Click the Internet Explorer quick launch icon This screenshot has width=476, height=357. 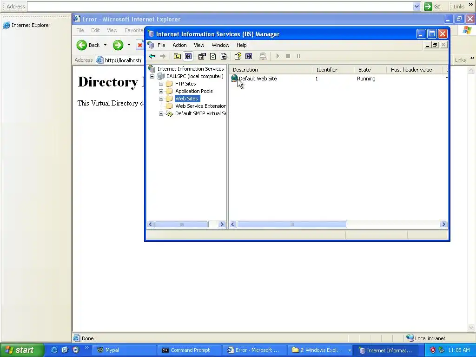pyautogui.click(x=54, y=350)
